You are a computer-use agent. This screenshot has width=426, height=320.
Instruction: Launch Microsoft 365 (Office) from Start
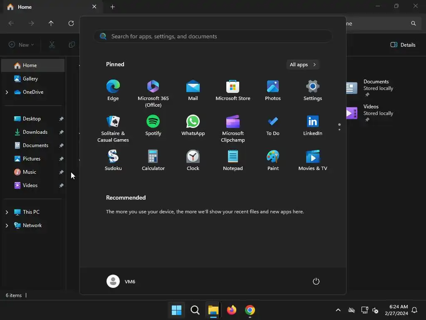[x=153, y=94]
